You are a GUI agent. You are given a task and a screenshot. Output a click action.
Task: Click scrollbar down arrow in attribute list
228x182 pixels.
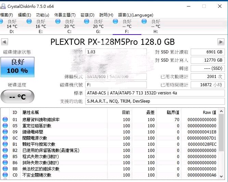point(221,177)
